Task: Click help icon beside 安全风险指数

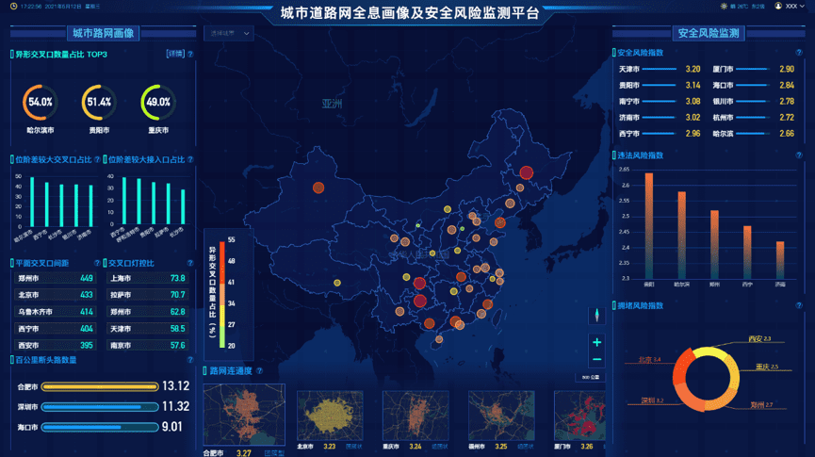Action: coord(798,53)
